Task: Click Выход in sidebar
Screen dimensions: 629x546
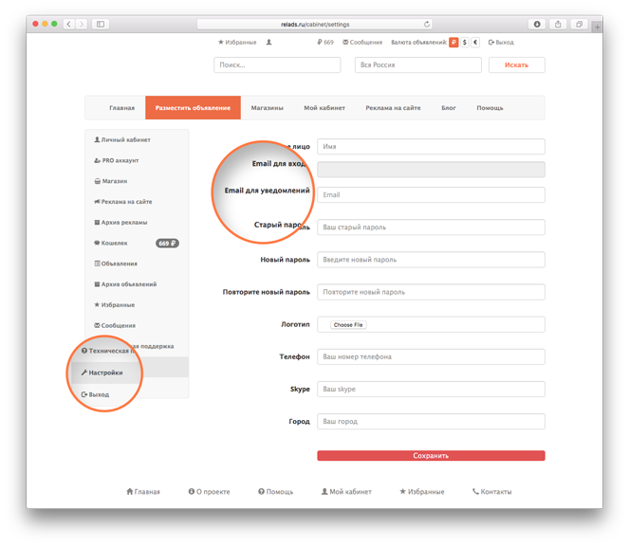Action: [x=96, y=394]
